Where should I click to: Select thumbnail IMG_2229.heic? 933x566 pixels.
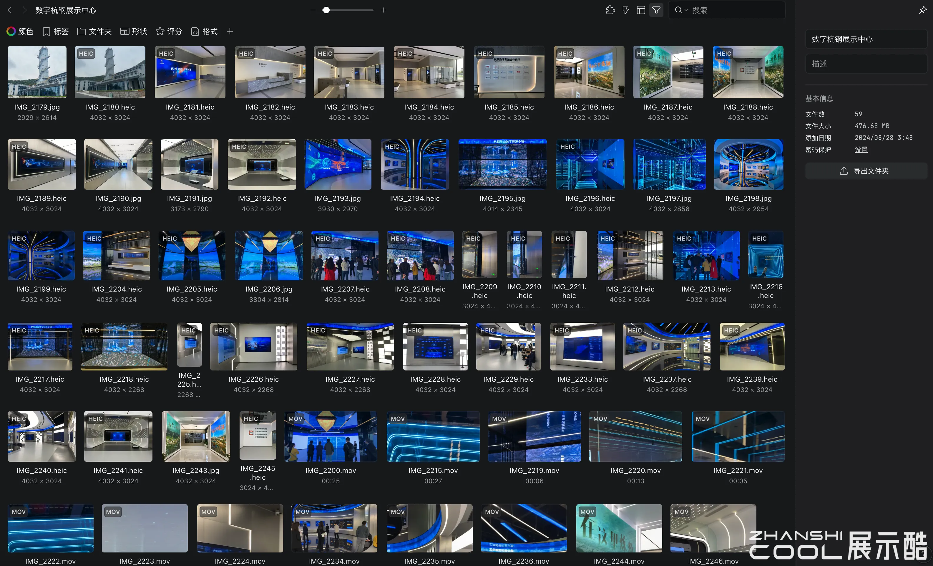(508, 347)
